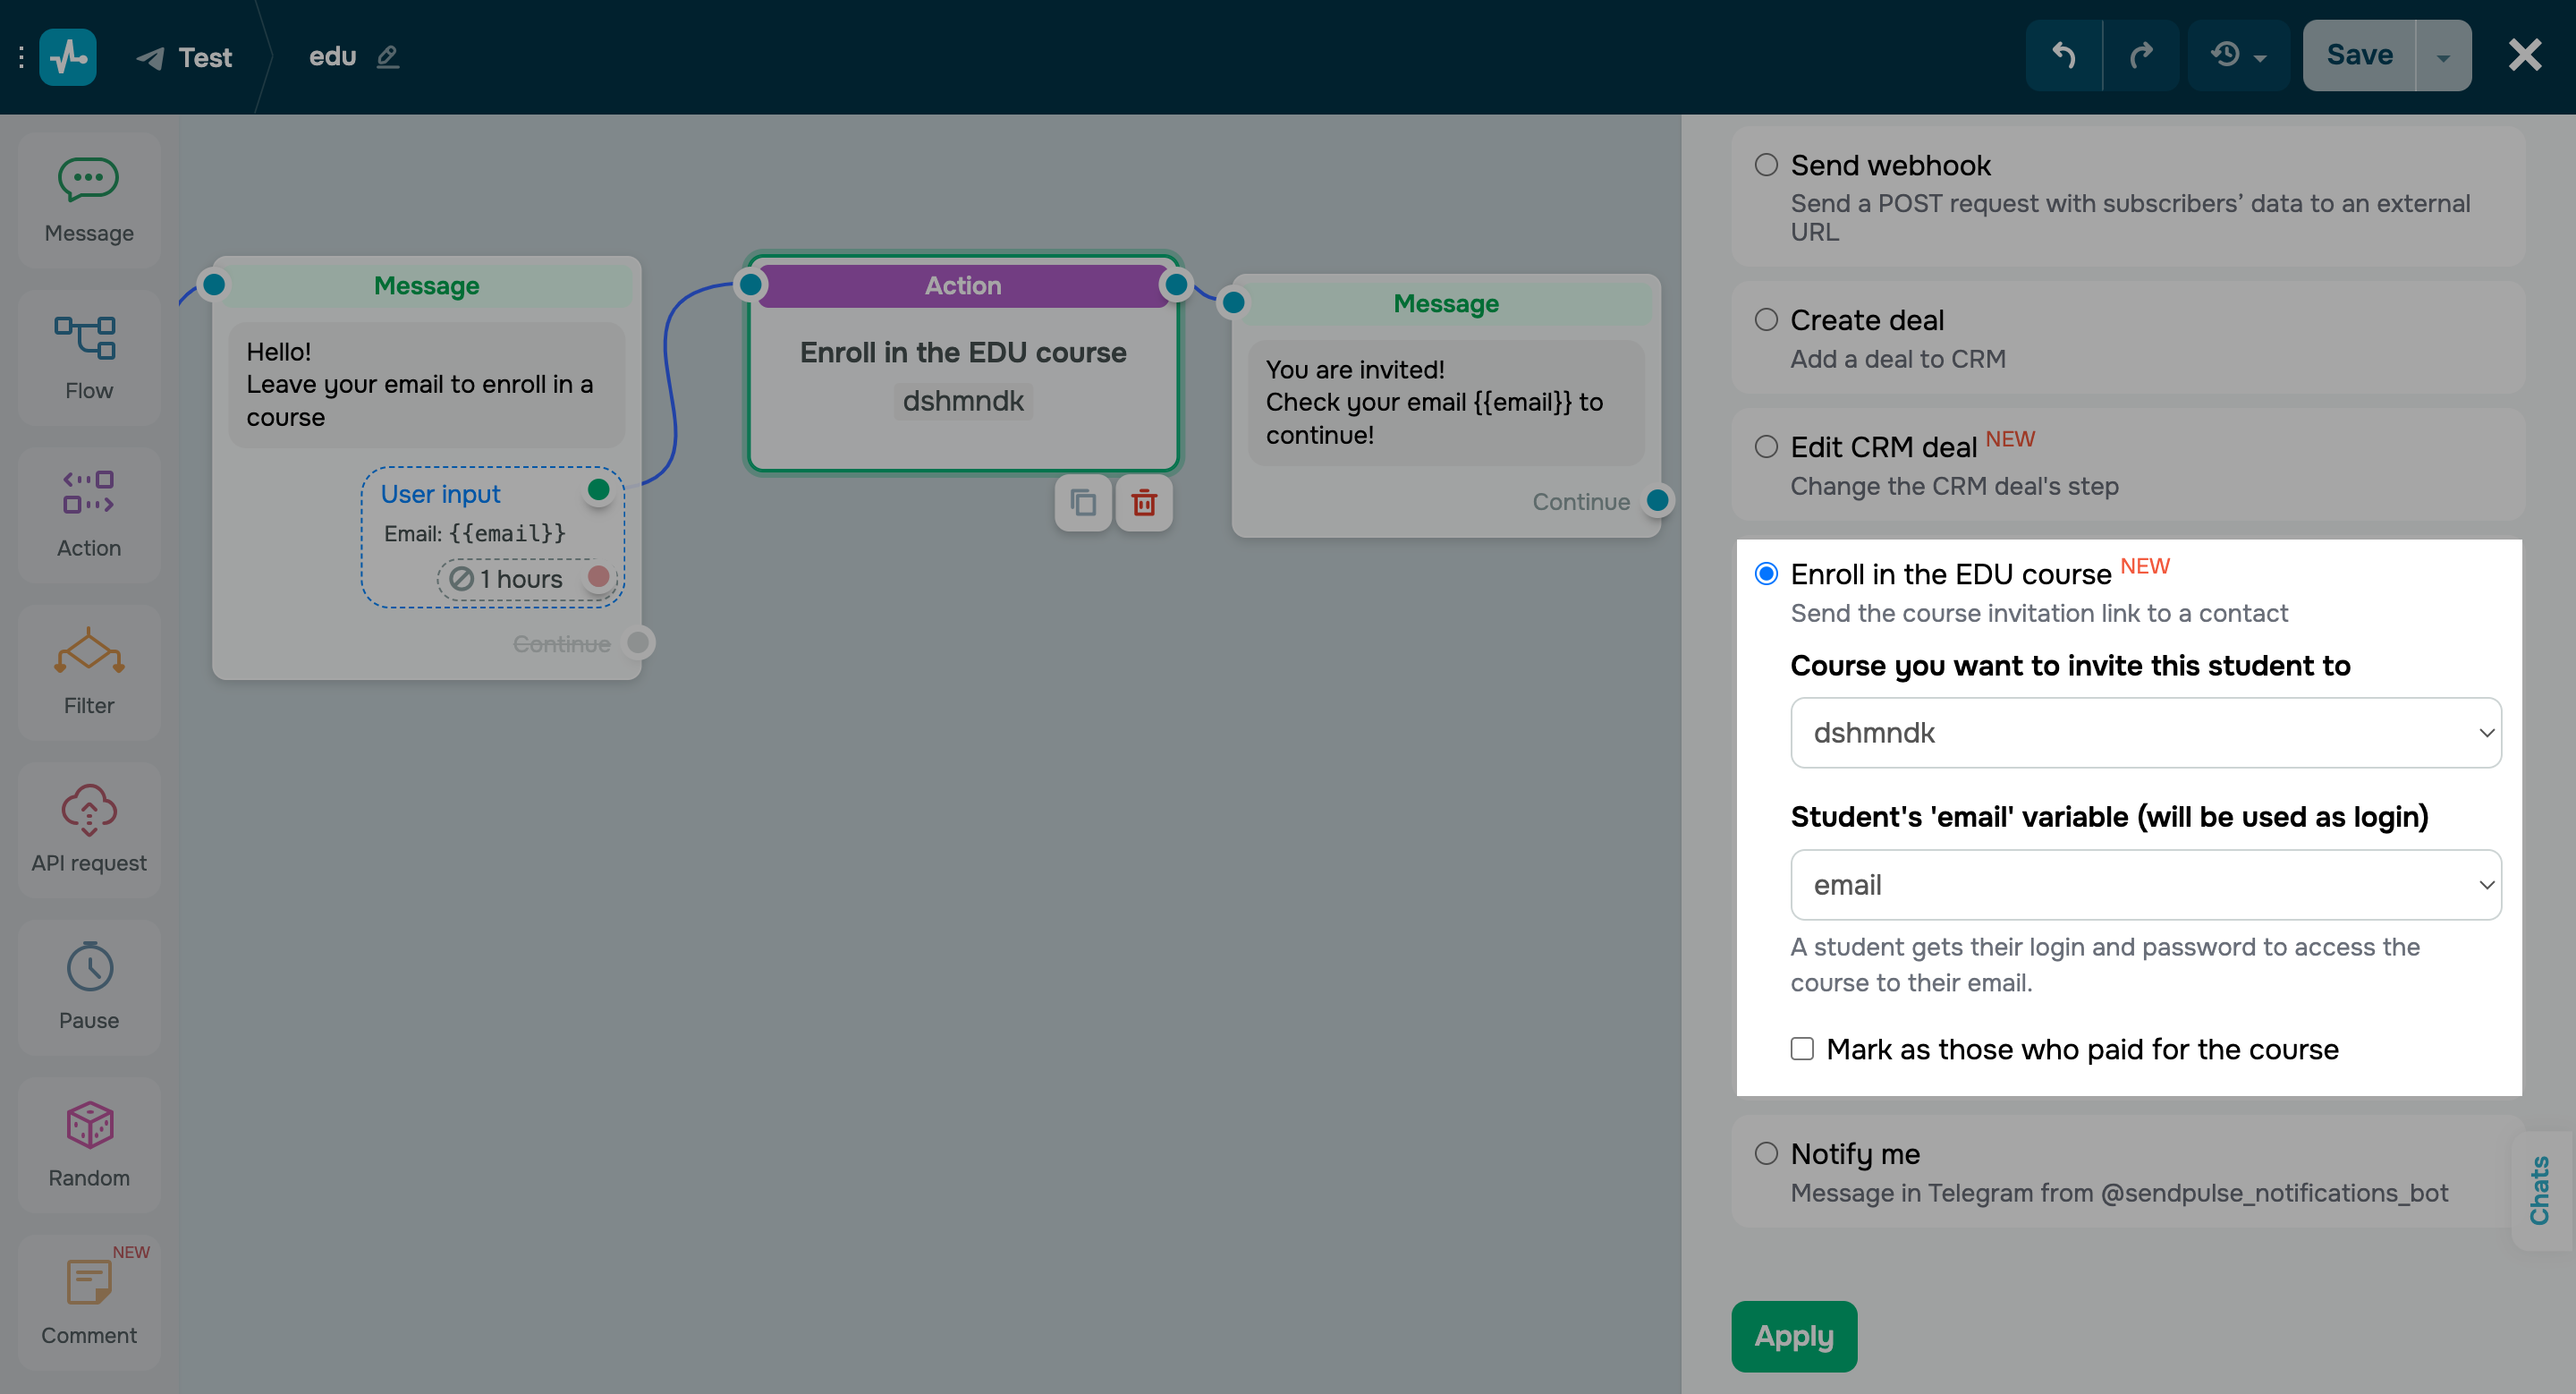The height and width of the screenshot is (1394, 2576).
Task: Open the Chats panel on the right edge
Action: (2541, 1192)
